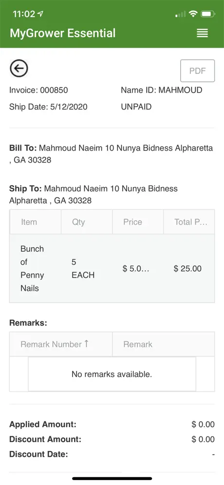
Task: Tap the MyGrower Essential app title
Action: (63, 33)
